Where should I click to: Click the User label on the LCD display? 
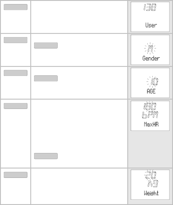(x=151, y=25)
